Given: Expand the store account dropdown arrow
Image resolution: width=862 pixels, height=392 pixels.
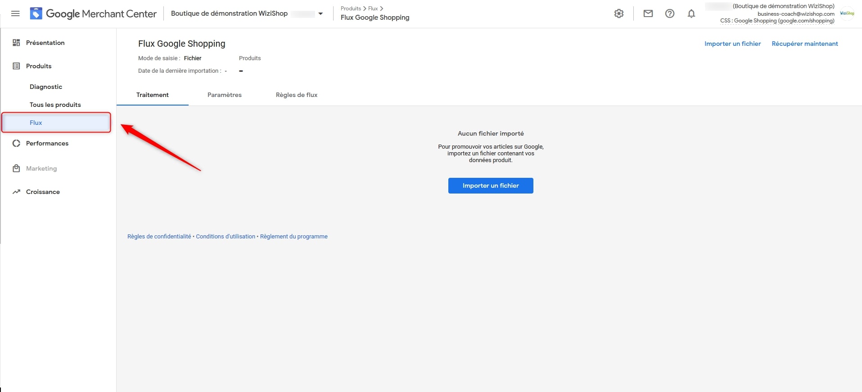Looking at the screenshot, I should click(320, 14).
